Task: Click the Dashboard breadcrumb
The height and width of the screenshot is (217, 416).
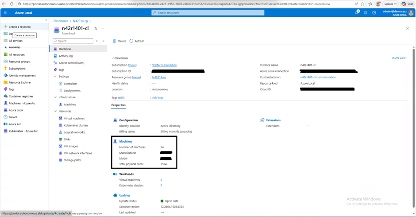Action: coord(61,21)
